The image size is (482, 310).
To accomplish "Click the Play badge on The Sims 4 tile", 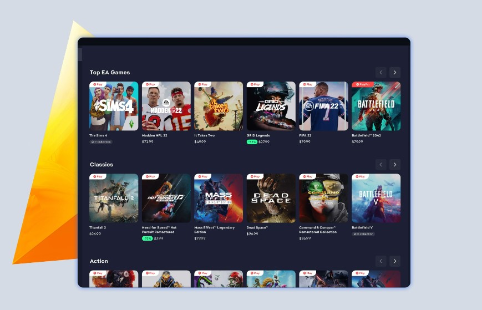I will (x=98, y=84).
